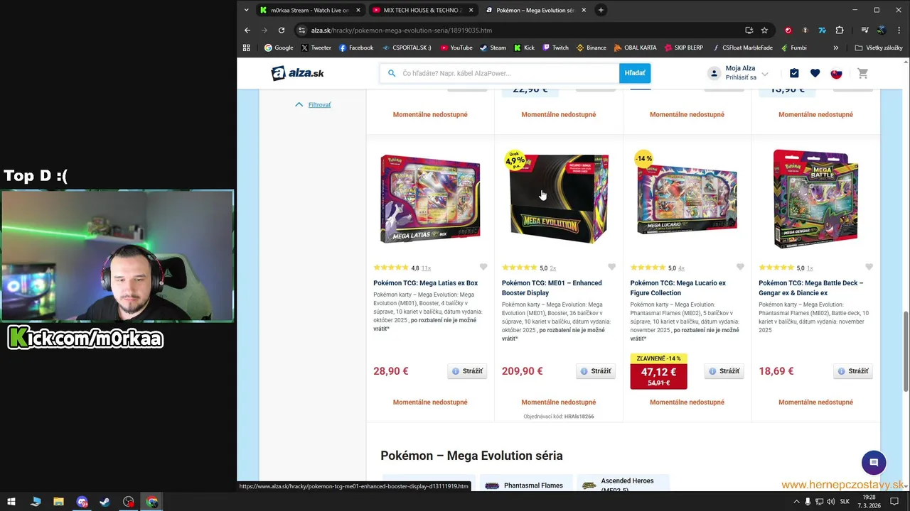Click Strážiť for Mega Latias ex Box
This screenshot has height=511, width=910.
(467, 371)
